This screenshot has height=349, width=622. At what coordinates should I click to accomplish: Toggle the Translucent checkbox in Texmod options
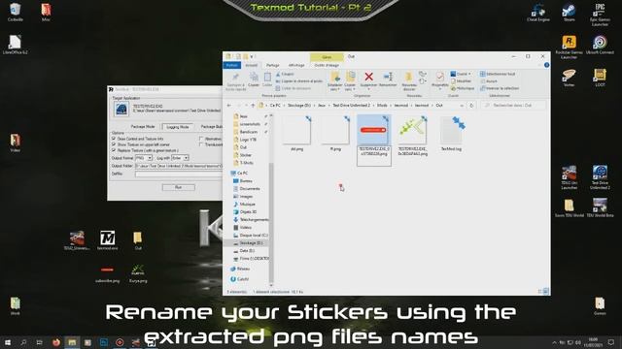(201, 144)
